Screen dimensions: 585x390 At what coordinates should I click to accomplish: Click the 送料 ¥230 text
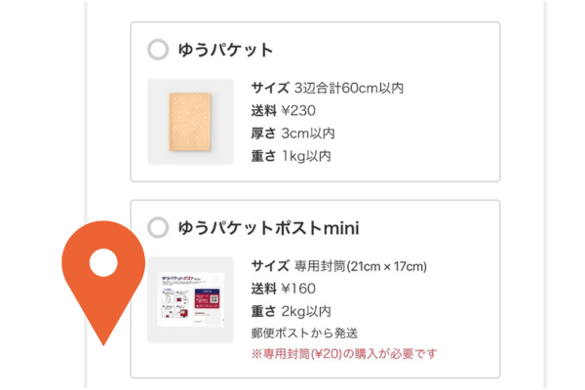[283, 111]
